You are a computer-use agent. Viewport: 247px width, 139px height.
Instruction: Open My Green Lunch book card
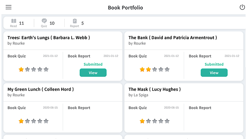40,89
